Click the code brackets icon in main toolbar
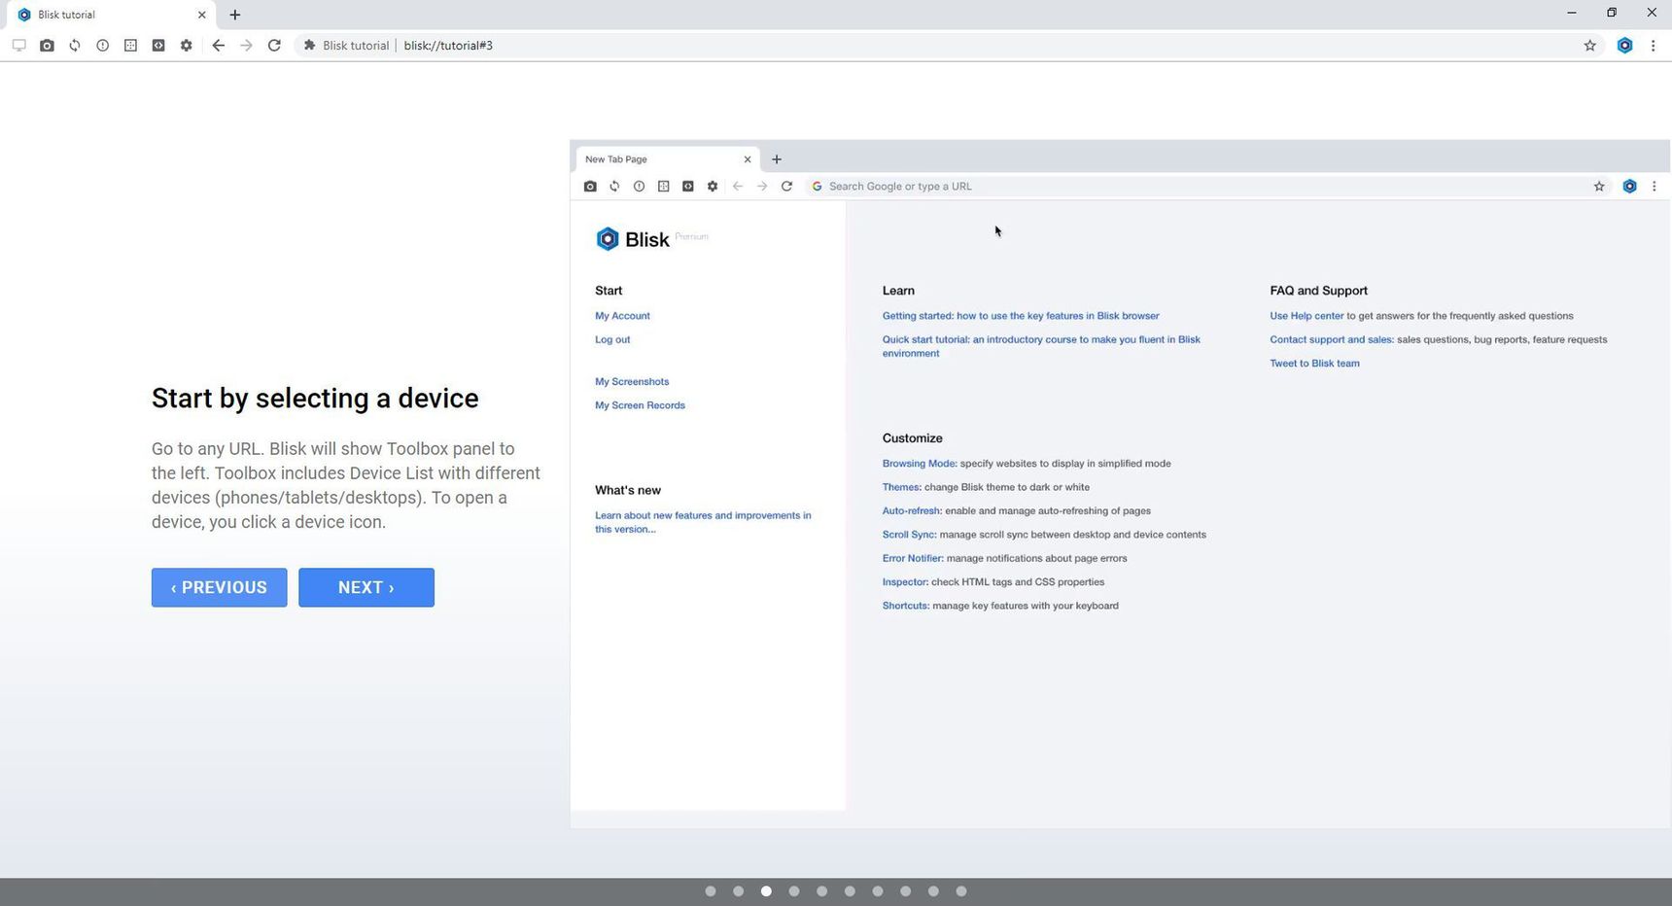Image resolution: width=1672 pixels, height=906 pixels. click(158, 46)
